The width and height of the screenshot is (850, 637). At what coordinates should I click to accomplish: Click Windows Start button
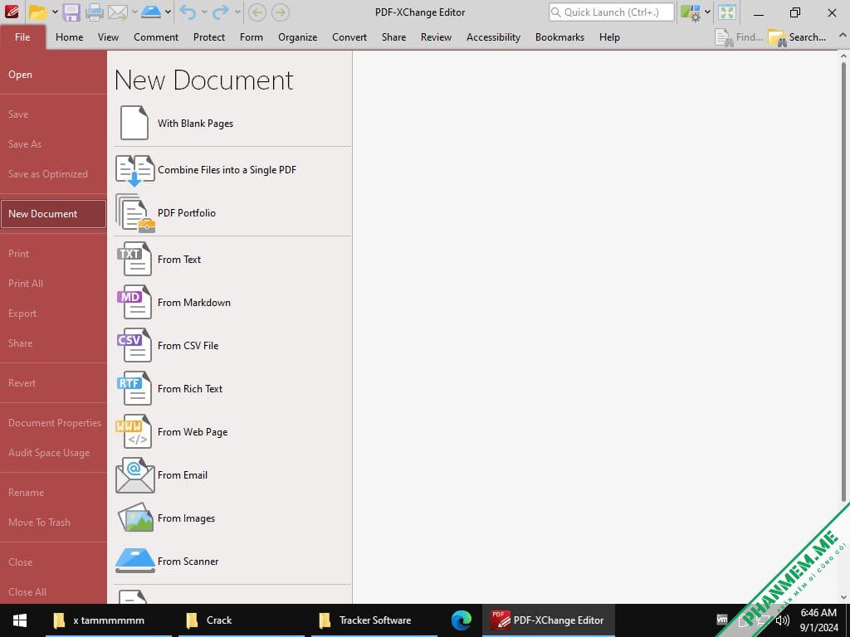(20, 620)
